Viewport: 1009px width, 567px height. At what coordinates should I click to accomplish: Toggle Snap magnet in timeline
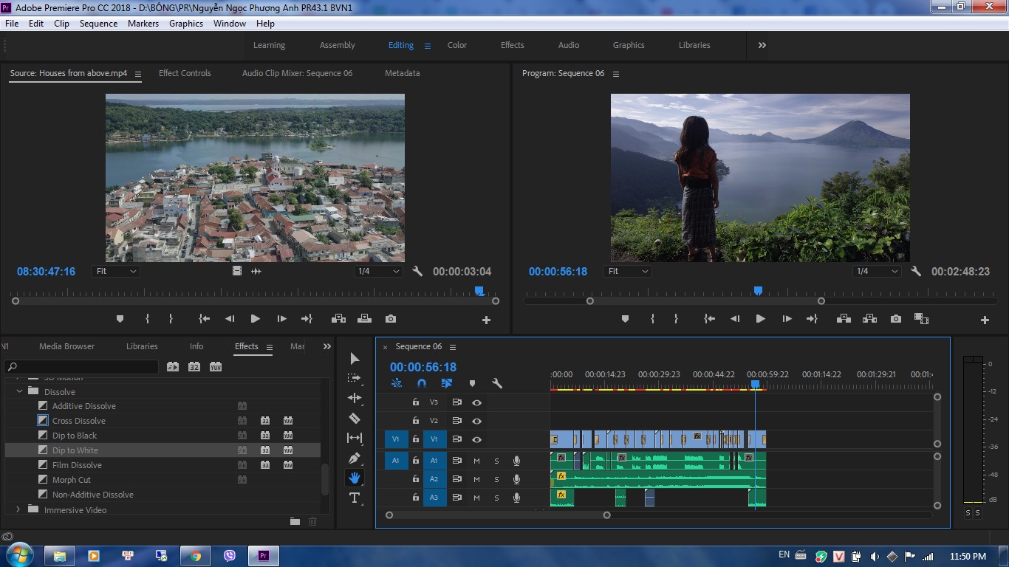(x=422, y=383)
